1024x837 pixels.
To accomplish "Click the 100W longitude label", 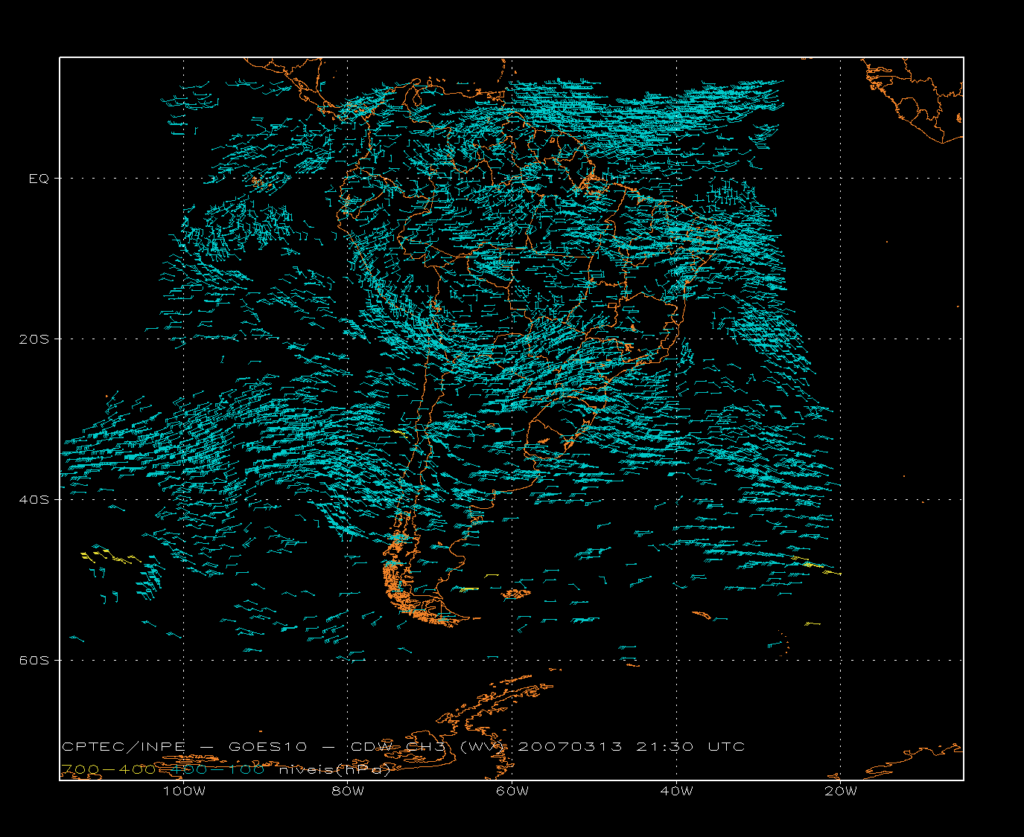I will (184, 791).
